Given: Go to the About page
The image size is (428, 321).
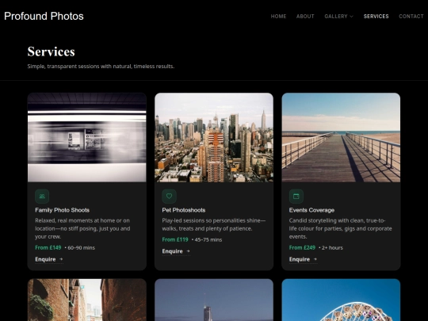Looking at the screenshot, I should [305, 17].
